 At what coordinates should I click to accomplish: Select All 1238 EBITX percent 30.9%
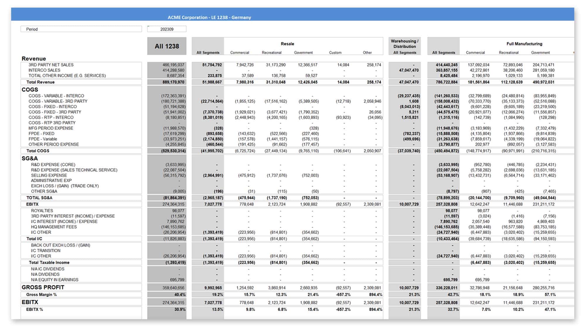click(180, 309)
